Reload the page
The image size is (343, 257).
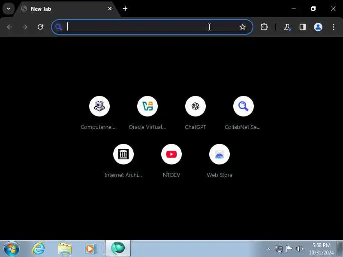coord(40,27)
